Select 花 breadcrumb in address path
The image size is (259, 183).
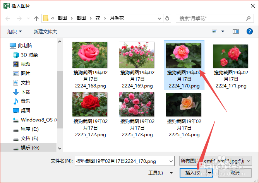pos(98,18)
